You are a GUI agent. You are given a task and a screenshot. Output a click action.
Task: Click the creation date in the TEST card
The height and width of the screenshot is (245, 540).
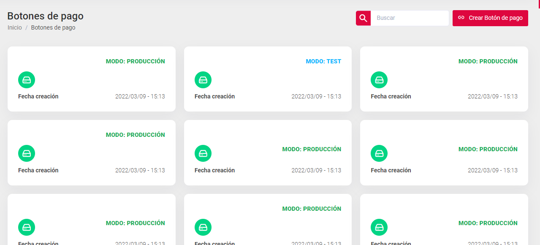coord(316,96)
